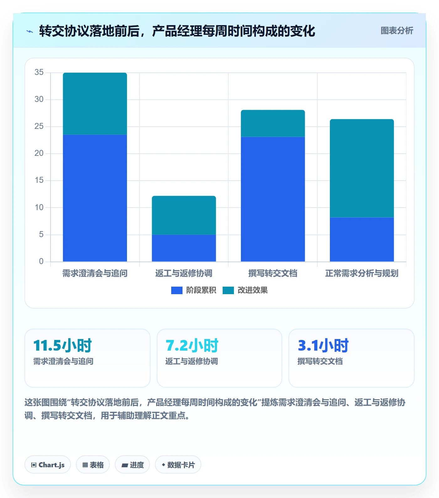Click the x-axis label 返工与返修协调
The height and width of the screenshot is (498, 439).
point(184,273)
